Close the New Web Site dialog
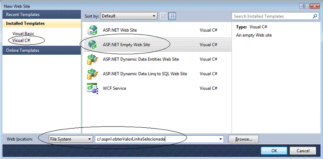Viewport: 323px width, 159px height. coord(315,6)
